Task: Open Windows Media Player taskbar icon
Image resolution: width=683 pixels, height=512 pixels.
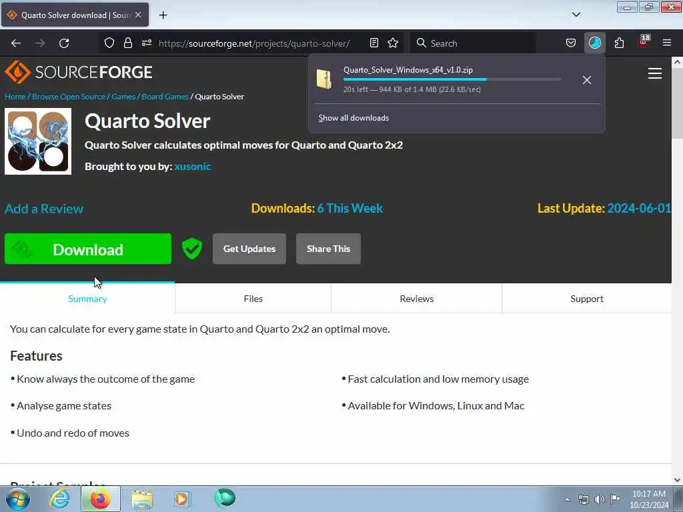Action: click(x=181, y=499)
